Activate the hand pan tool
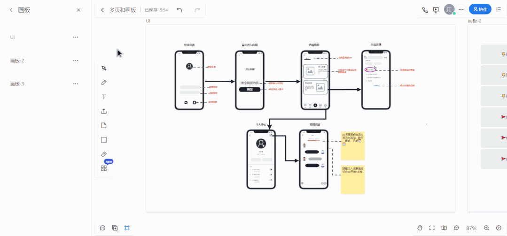 (420, 228)
